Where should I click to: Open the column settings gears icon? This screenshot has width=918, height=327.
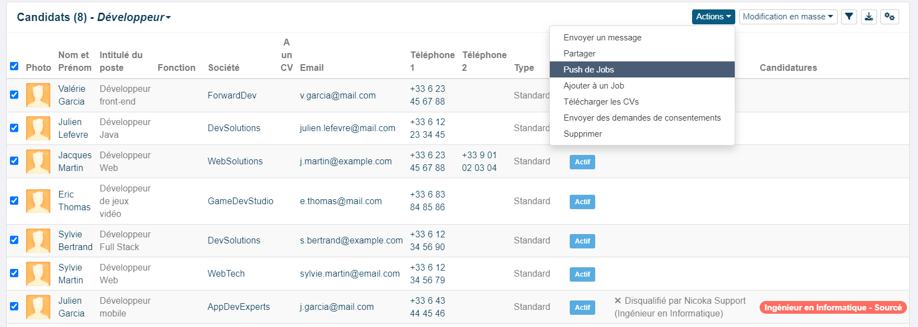[x=890, y=17]
